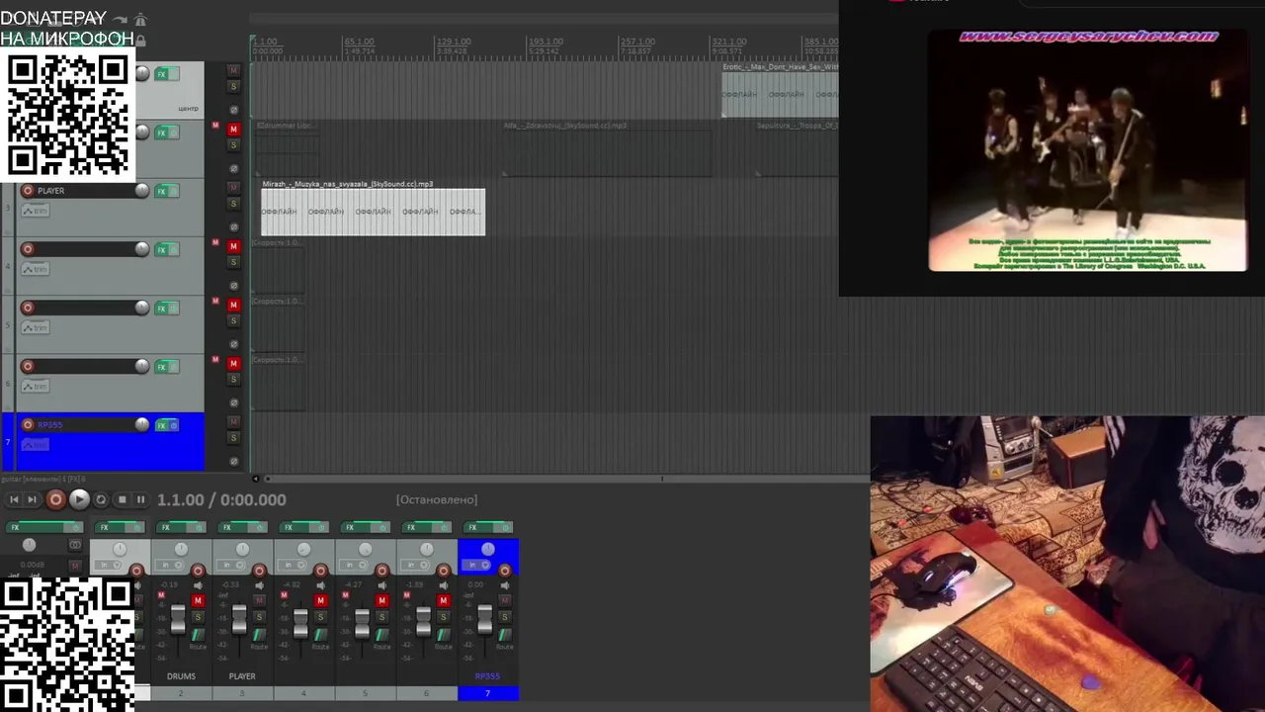Open input selector on PLAYER mixer strip
The image size is (1265, 712).
[232, 565]
